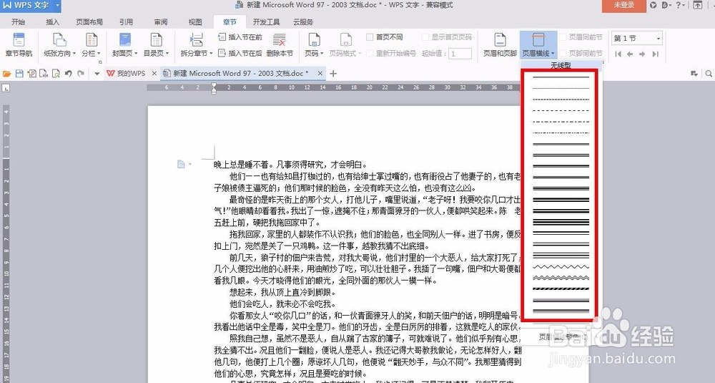This screenshot has width=715, height=383.
Task: Open the chapter navigation (章节导航) pane
Action: point(19,44)
